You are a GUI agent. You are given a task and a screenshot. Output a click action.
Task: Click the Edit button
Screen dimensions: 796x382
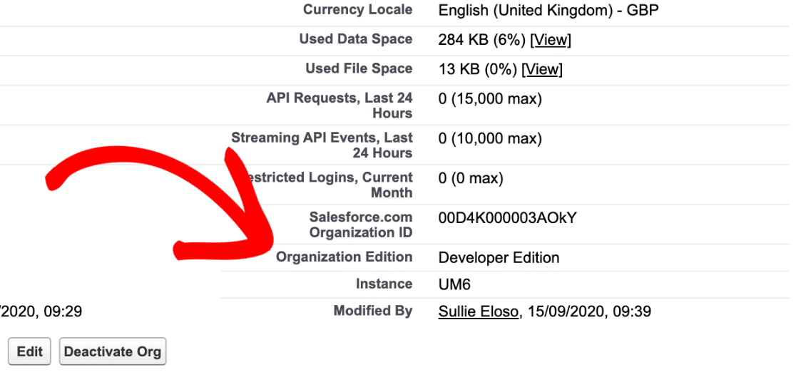pos(29,351)
